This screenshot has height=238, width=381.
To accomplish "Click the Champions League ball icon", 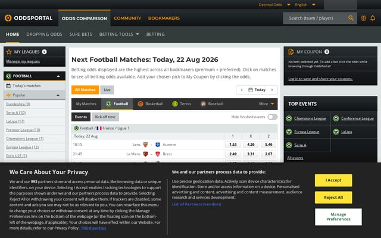I will (x=289, y=118).
